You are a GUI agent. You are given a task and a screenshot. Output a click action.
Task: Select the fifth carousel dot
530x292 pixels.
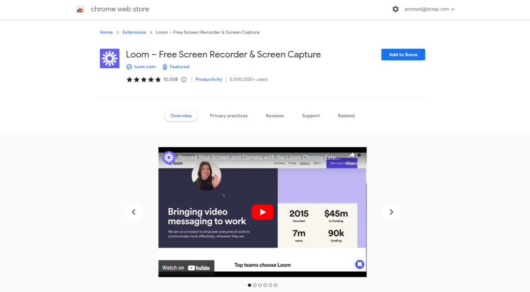(270, 285)
